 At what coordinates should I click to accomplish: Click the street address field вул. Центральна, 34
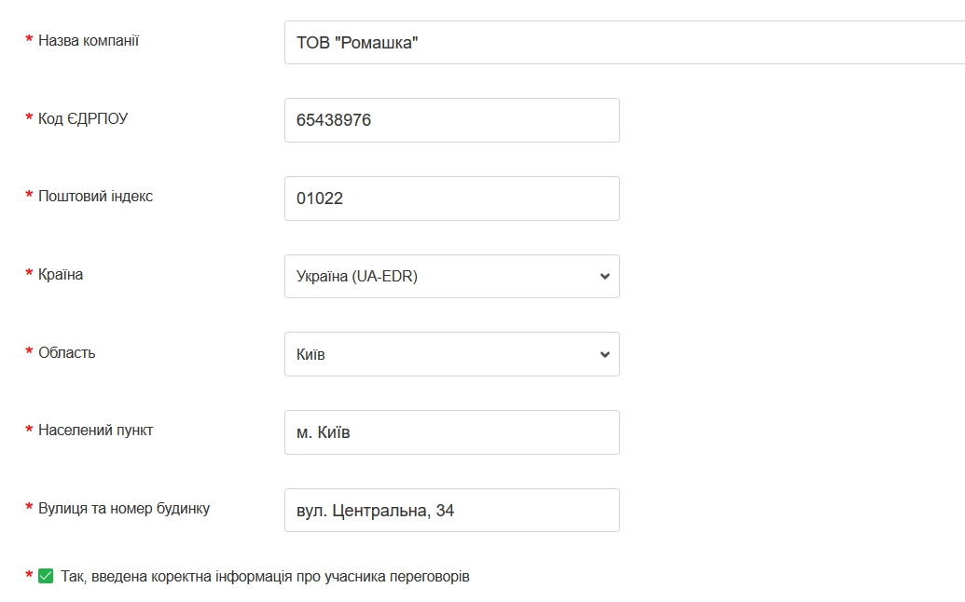click(451, 511)
